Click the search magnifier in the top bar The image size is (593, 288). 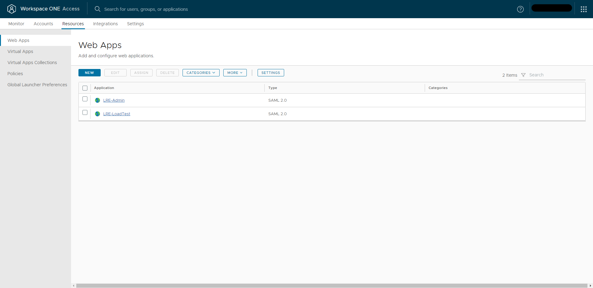(x=98, y=9)
